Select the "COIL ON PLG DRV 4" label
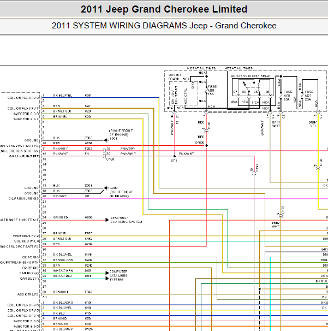The height and width of the screenshot is (331, 328). pos(23,316)
